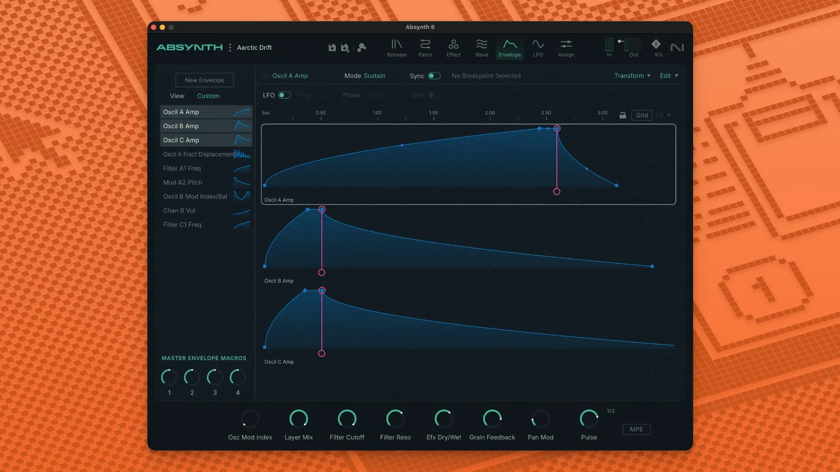Click the Aarctic Drift preset name

[254, 48]
